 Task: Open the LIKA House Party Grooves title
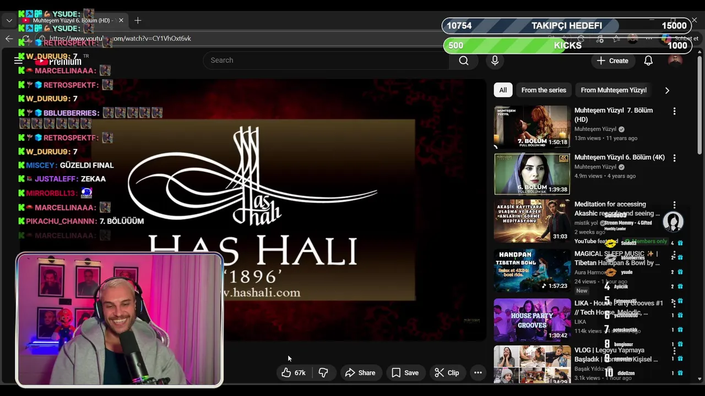point(618,307)
